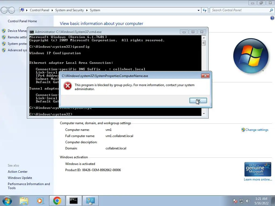The height and width of the screenshot is (206, 275).
Task: Close the cmd.exe window
Action: (202, 32)
